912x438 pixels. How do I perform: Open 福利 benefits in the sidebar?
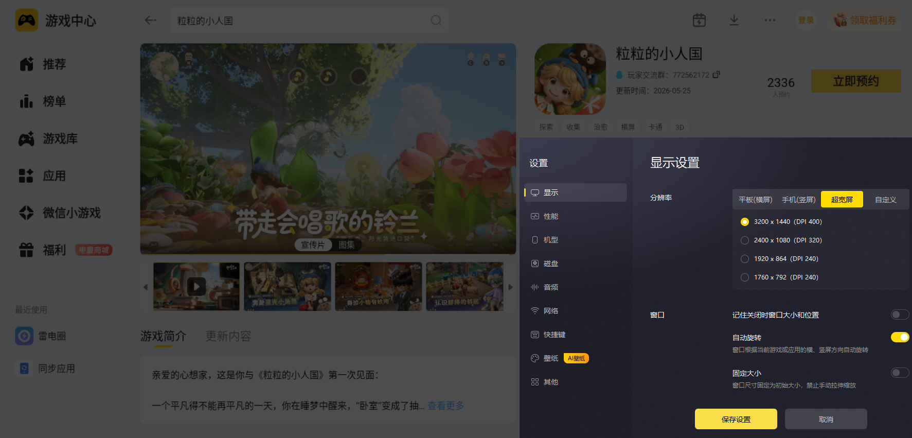(x=44, y=250)
